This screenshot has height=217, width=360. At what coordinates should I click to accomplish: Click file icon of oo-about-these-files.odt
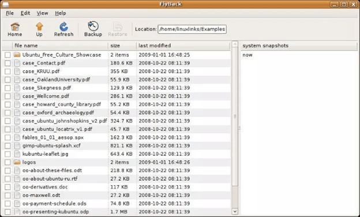(17, 171)
